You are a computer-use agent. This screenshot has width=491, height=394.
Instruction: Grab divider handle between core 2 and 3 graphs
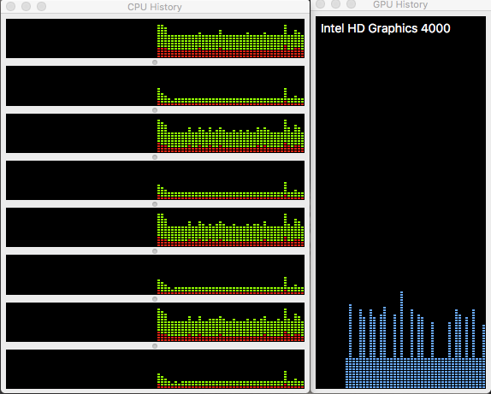tap(155, 110)
